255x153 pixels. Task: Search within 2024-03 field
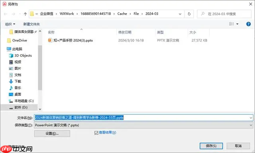point(224,14)
